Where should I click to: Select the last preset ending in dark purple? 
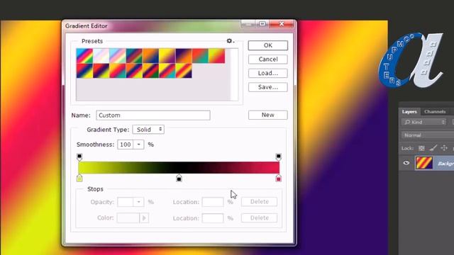(184, 71)
